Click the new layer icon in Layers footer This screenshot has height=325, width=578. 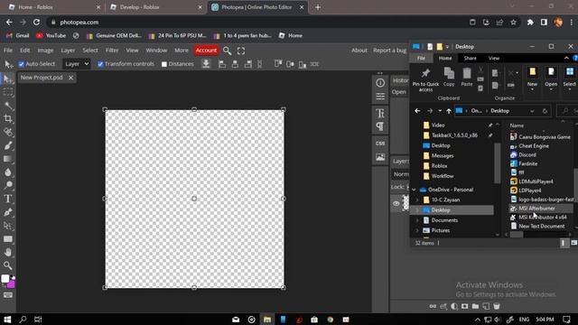coord(486,306)
